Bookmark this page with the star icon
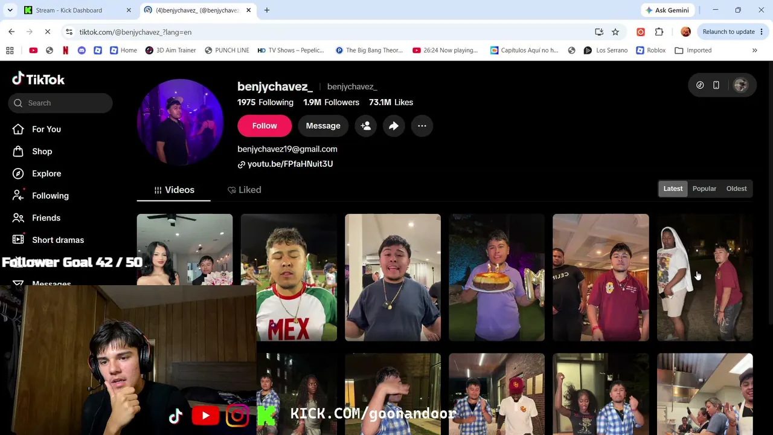The width and height of the screenshot is (773, 435). tap(615, 32)
